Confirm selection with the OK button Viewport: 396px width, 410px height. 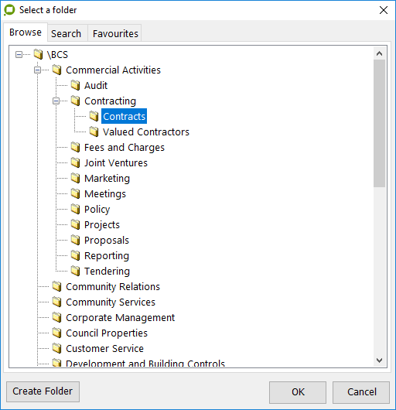[x=298, y=392]
